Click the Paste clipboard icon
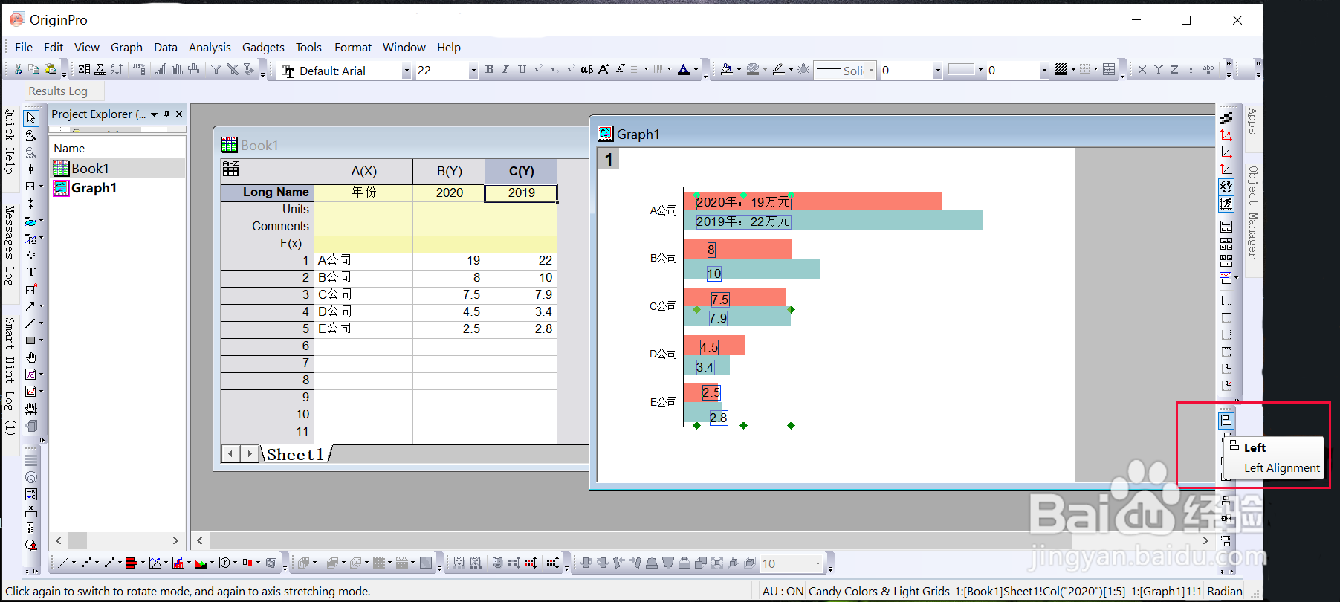The width and height of the screenshot is (1340, 602). (51, 69)
